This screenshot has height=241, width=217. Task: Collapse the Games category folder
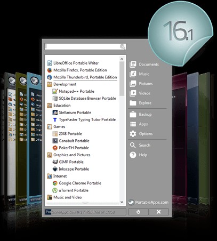[50, 126]
